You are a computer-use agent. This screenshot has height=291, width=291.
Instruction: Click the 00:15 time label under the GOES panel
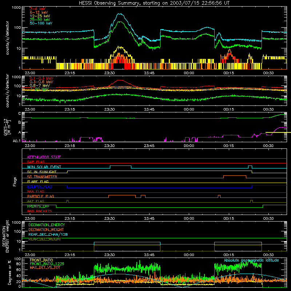point(229,146)
